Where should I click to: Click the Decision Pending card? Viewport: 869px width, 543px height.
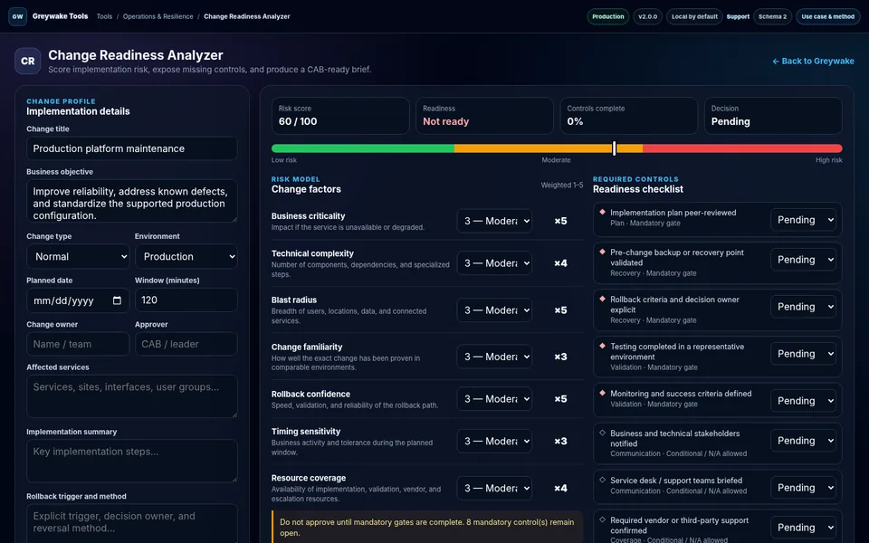pos(773,116)
